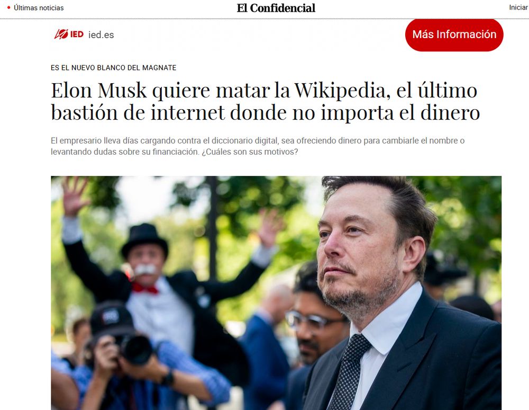529x410 pixels.
Task: Click the dotted tie in the photo
Action: click(349, 371)
